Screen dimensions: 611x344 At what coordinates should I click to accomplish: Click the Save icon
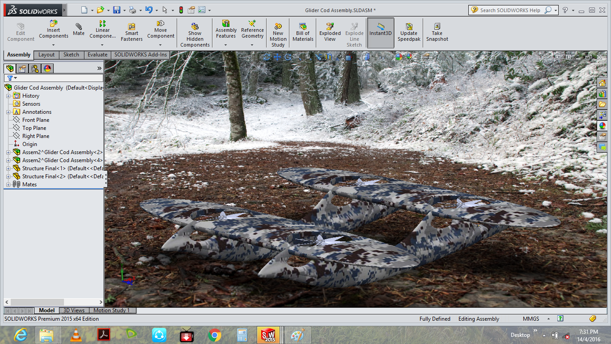point(116,10)
